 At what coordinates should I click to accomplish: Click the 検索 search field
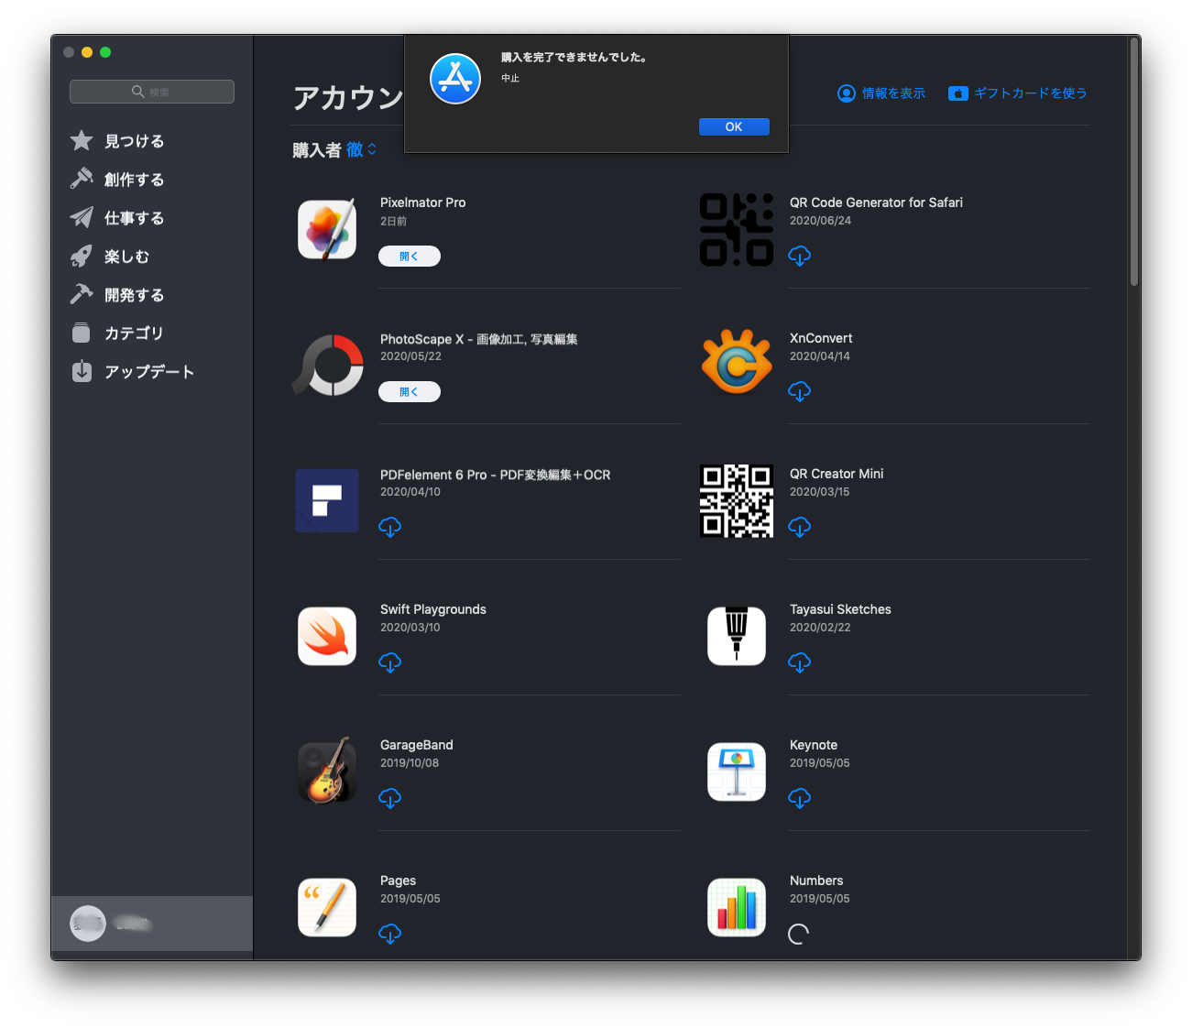click(x=152, y=92)
